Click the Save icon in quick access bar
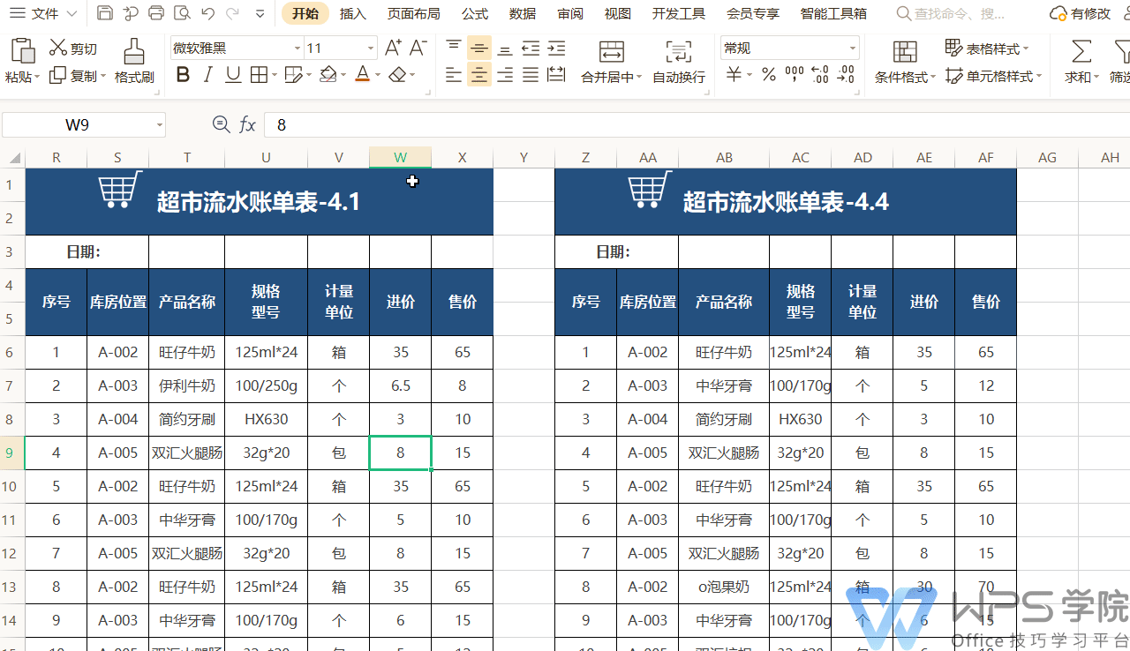Image resolution: width=1130 pixels, height=651 pixels. pyautogui.click(x=105, y=13)
